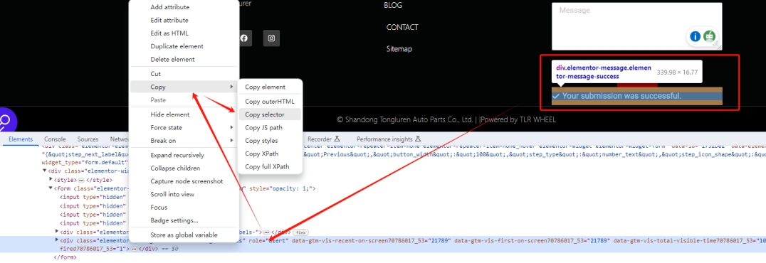
Task: Choose Copy selector
Action: (x=270, y=114)
